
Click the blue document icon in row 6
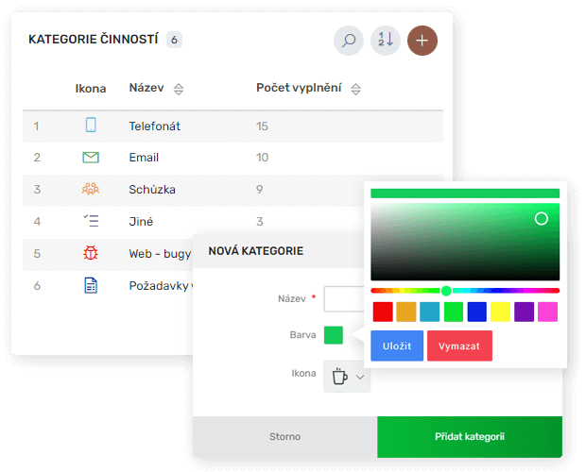91,285
